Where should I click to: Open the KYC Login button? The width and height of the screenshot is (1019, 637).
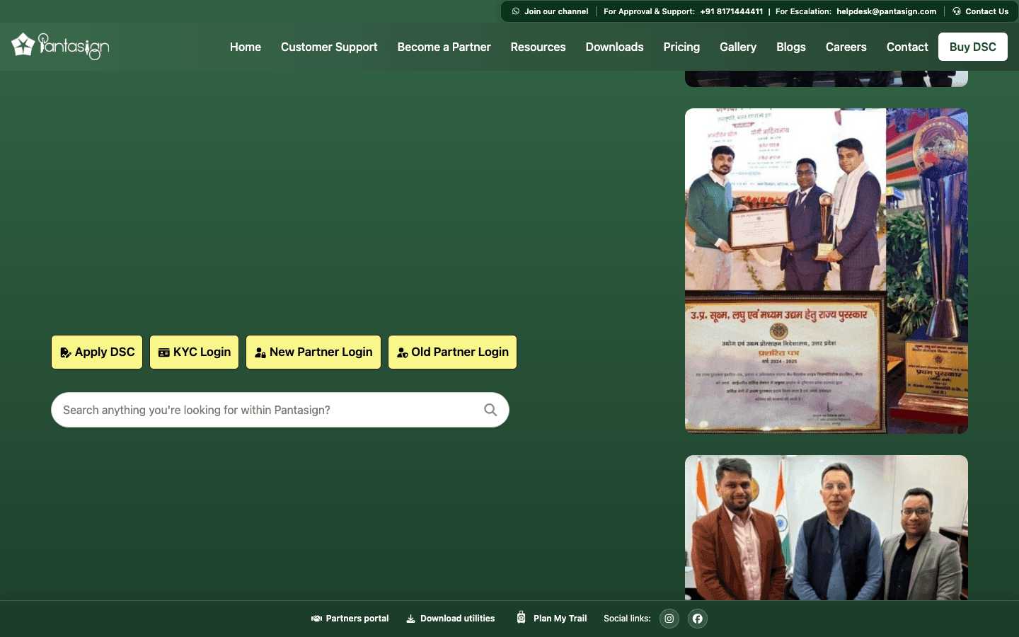pyautogui.click(x=194, y=352)
